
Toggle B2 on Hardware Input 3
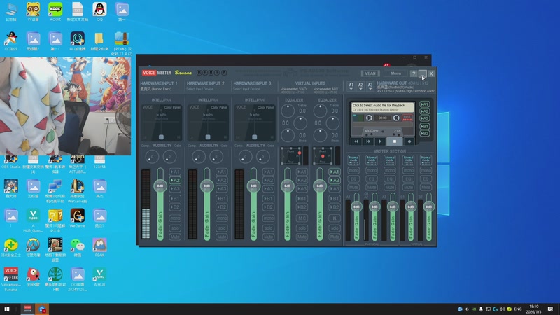pyautogui.click(x=268, y=207)
